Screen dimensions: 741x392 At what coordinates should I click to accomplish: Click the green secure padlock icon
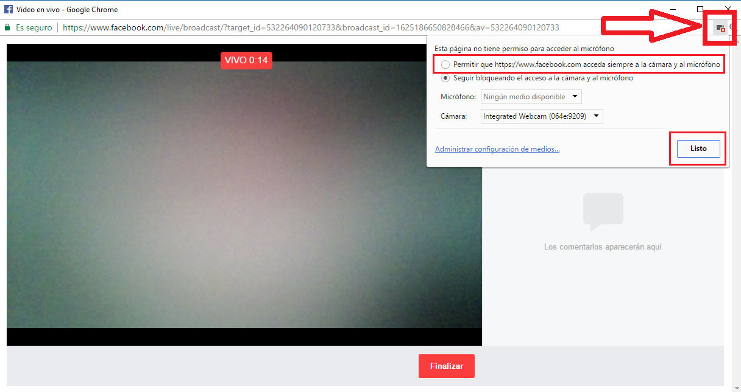7,27
